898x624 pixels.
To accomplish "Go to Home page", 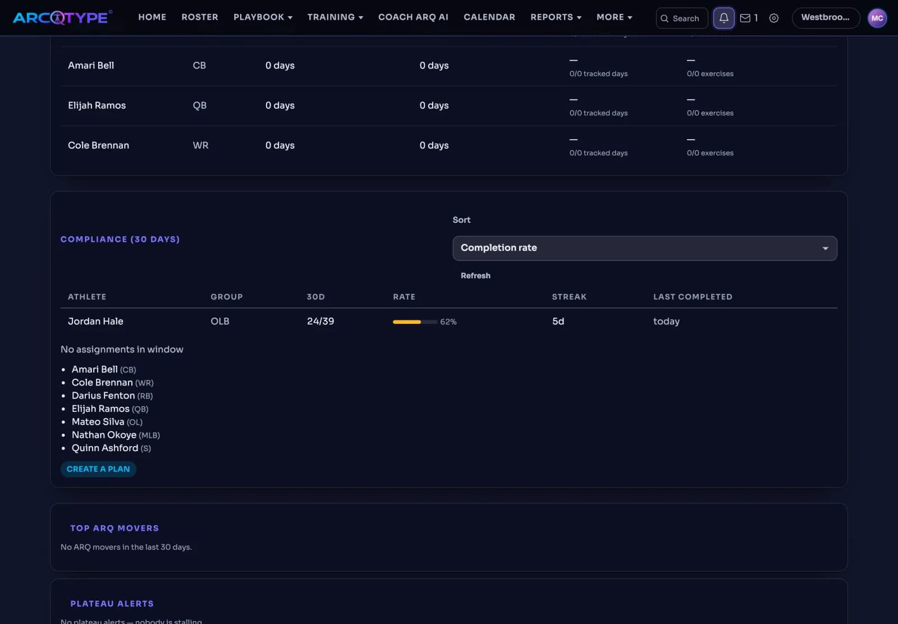I will [152, 17].
